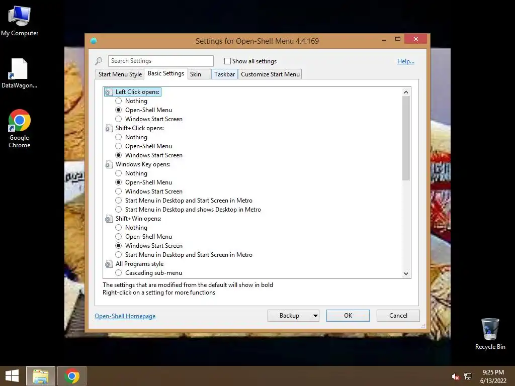
Task: Click the network tray icon
Action: click(x=468, y=376)
